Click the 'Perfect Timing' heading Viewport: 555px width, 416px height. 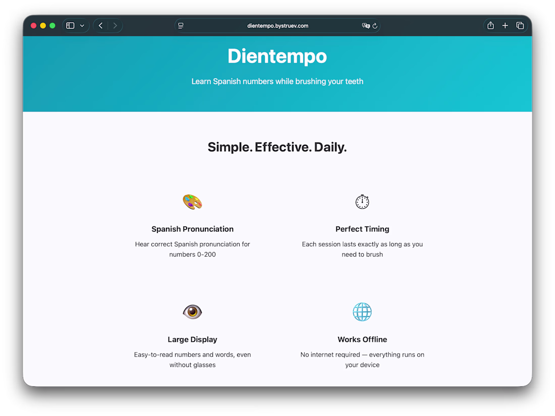click(x=362, y=229)
